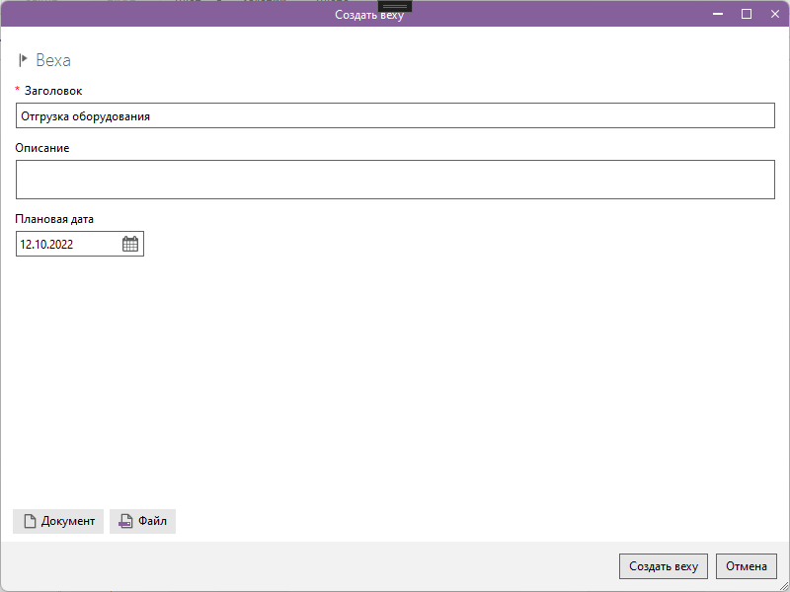The width and height of the screenshot is (790, 592).
Task: Maximize the Создать веху dialog window
Action: pos(746,14)
